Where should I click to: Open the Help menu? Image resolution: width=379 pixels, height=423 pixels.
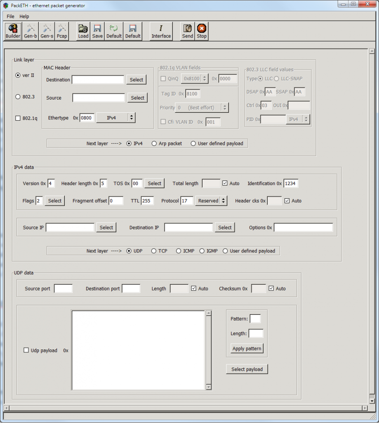[24, 17]
